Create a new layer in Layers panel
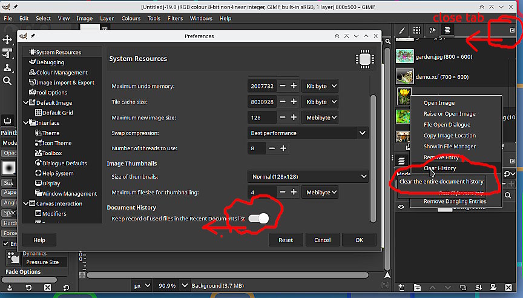Screen dimensions: 523x298 (401, 287)
